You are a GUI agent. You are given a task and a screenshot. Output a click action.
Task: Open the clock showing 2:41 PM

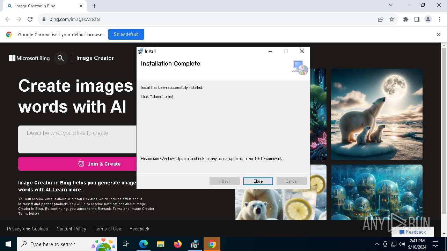pos(417,244)
